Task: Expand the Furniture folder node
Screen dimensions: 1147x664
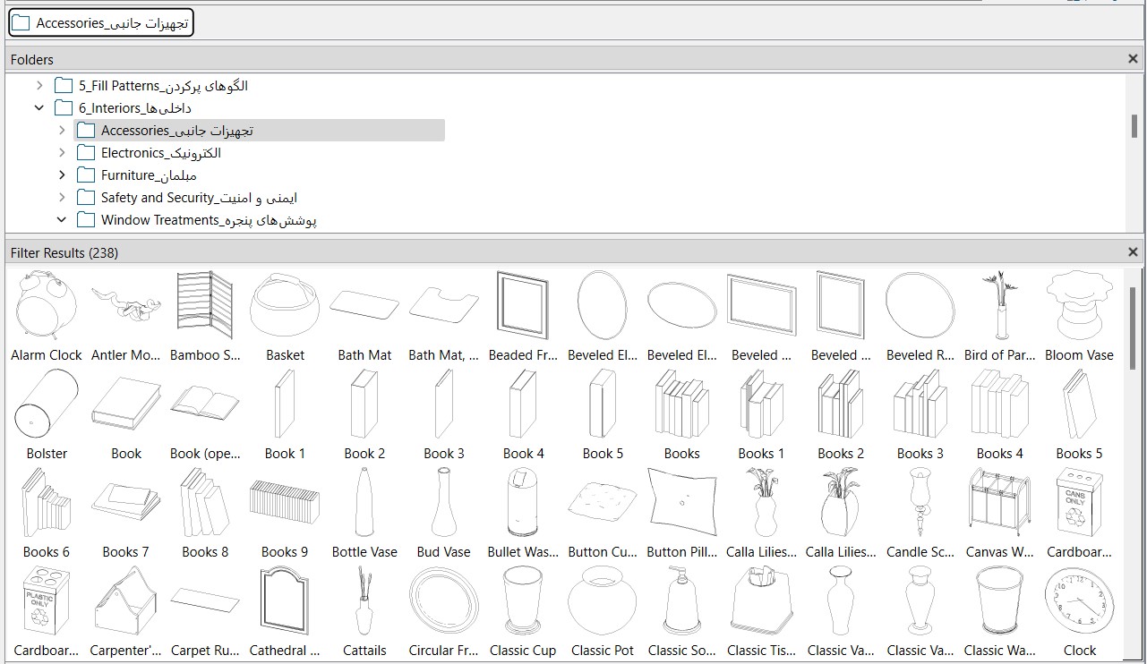Action: 62,175
